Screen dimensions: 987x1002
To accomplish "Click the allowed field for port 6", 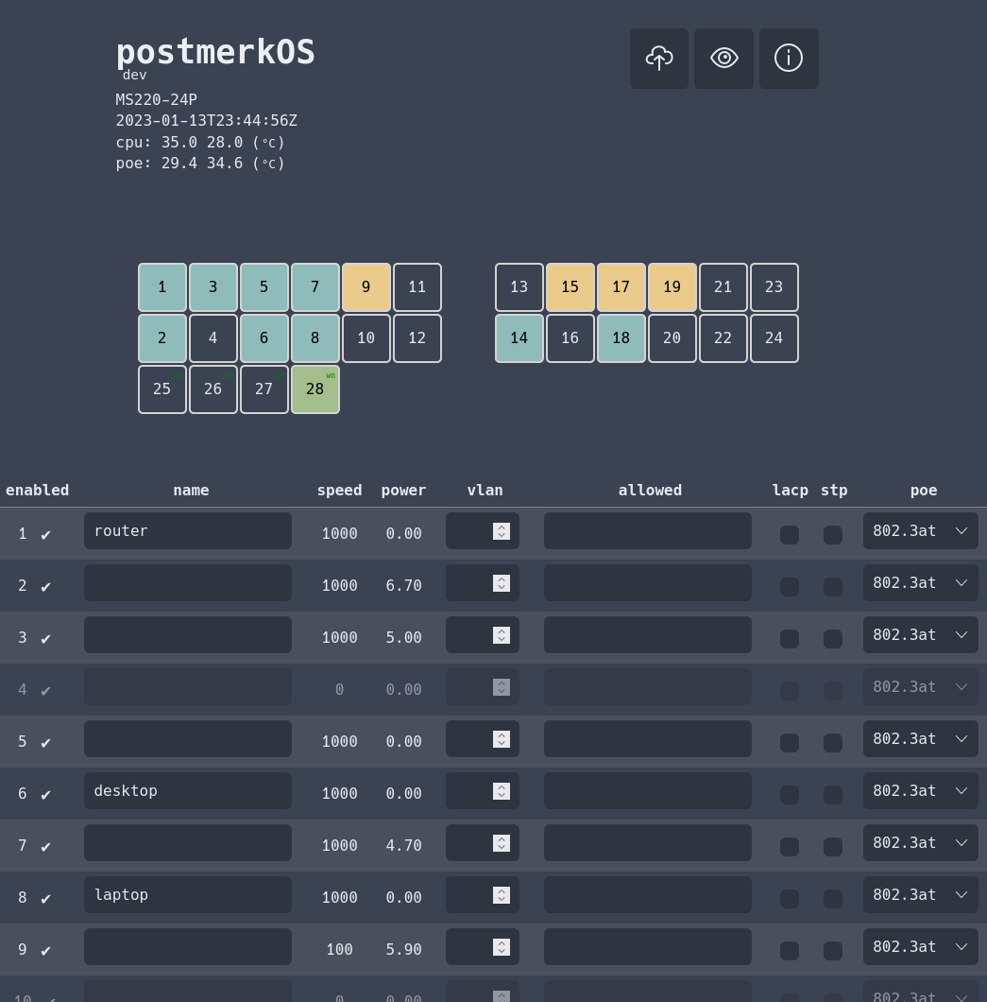I will (647, 790).
